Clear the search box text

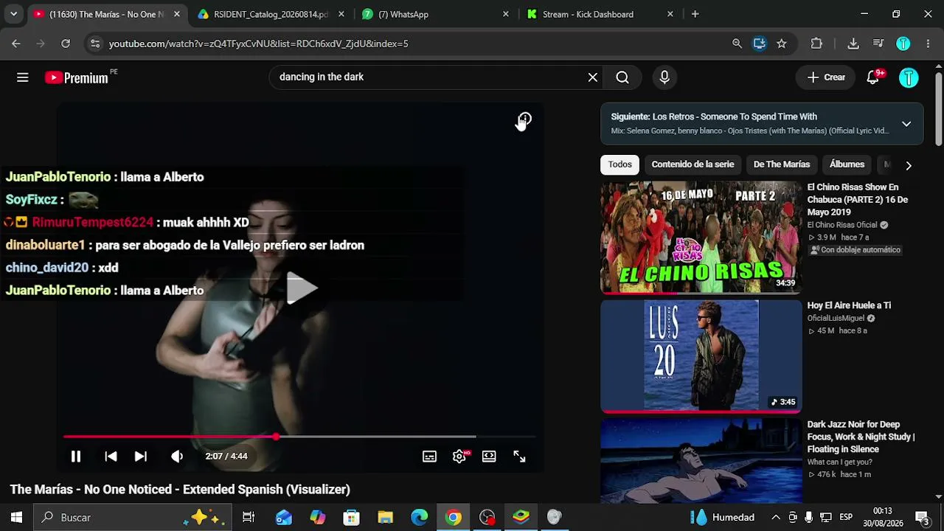click(592, 77)
